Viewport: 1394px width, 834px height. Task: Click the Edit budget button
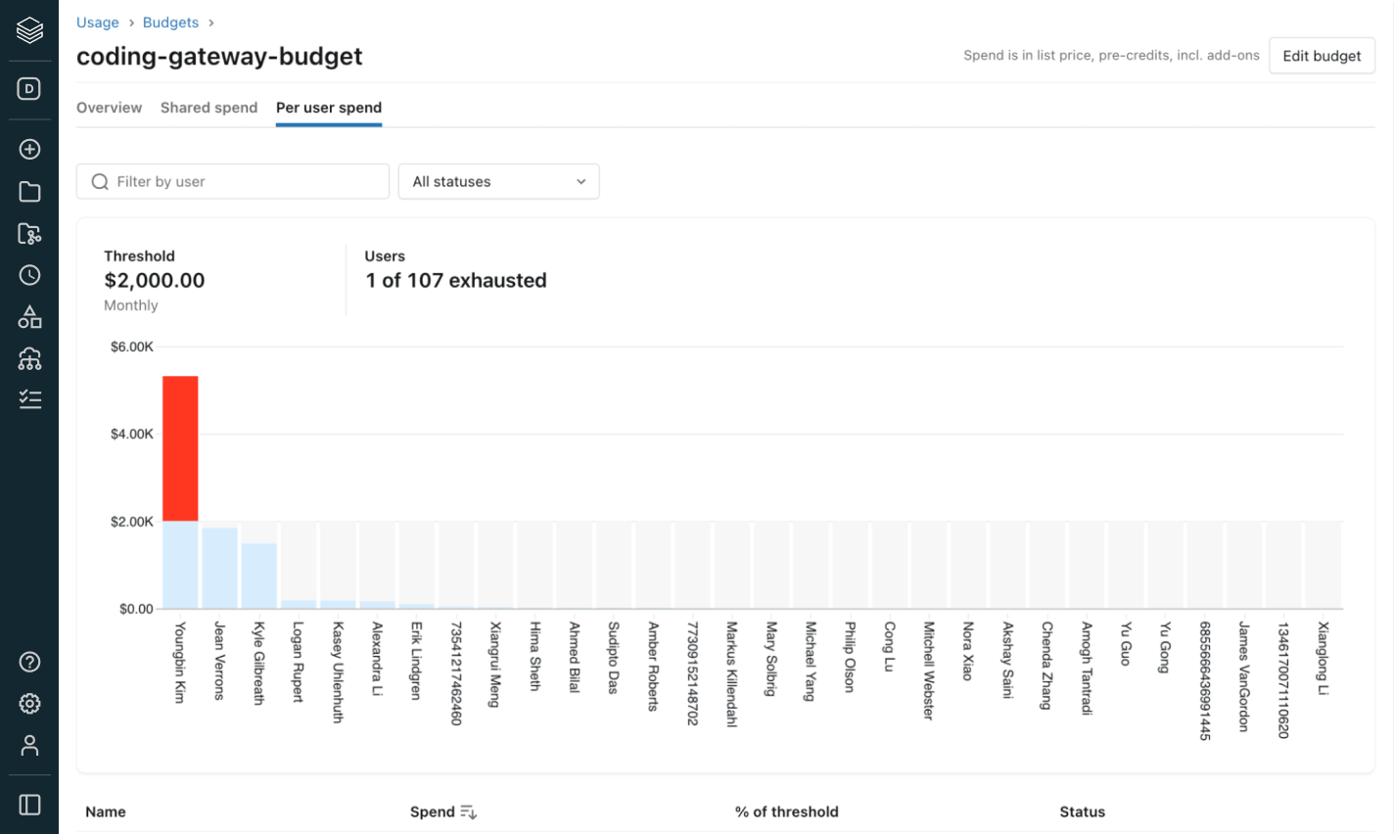point(1322,56)
